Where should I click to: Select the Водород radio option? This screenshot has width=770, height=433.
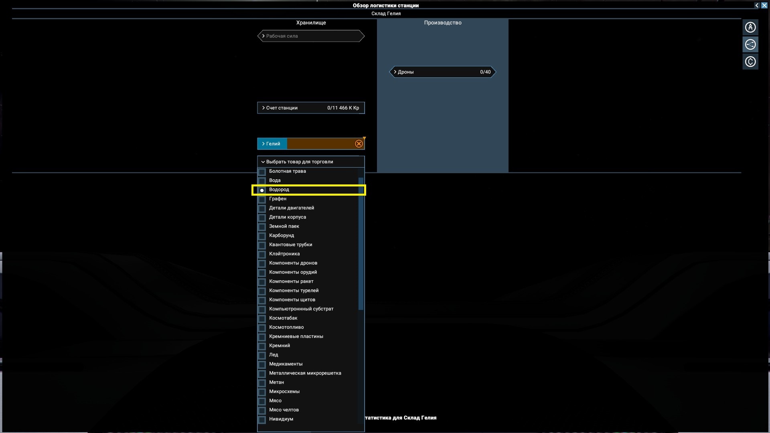point(262,190)
